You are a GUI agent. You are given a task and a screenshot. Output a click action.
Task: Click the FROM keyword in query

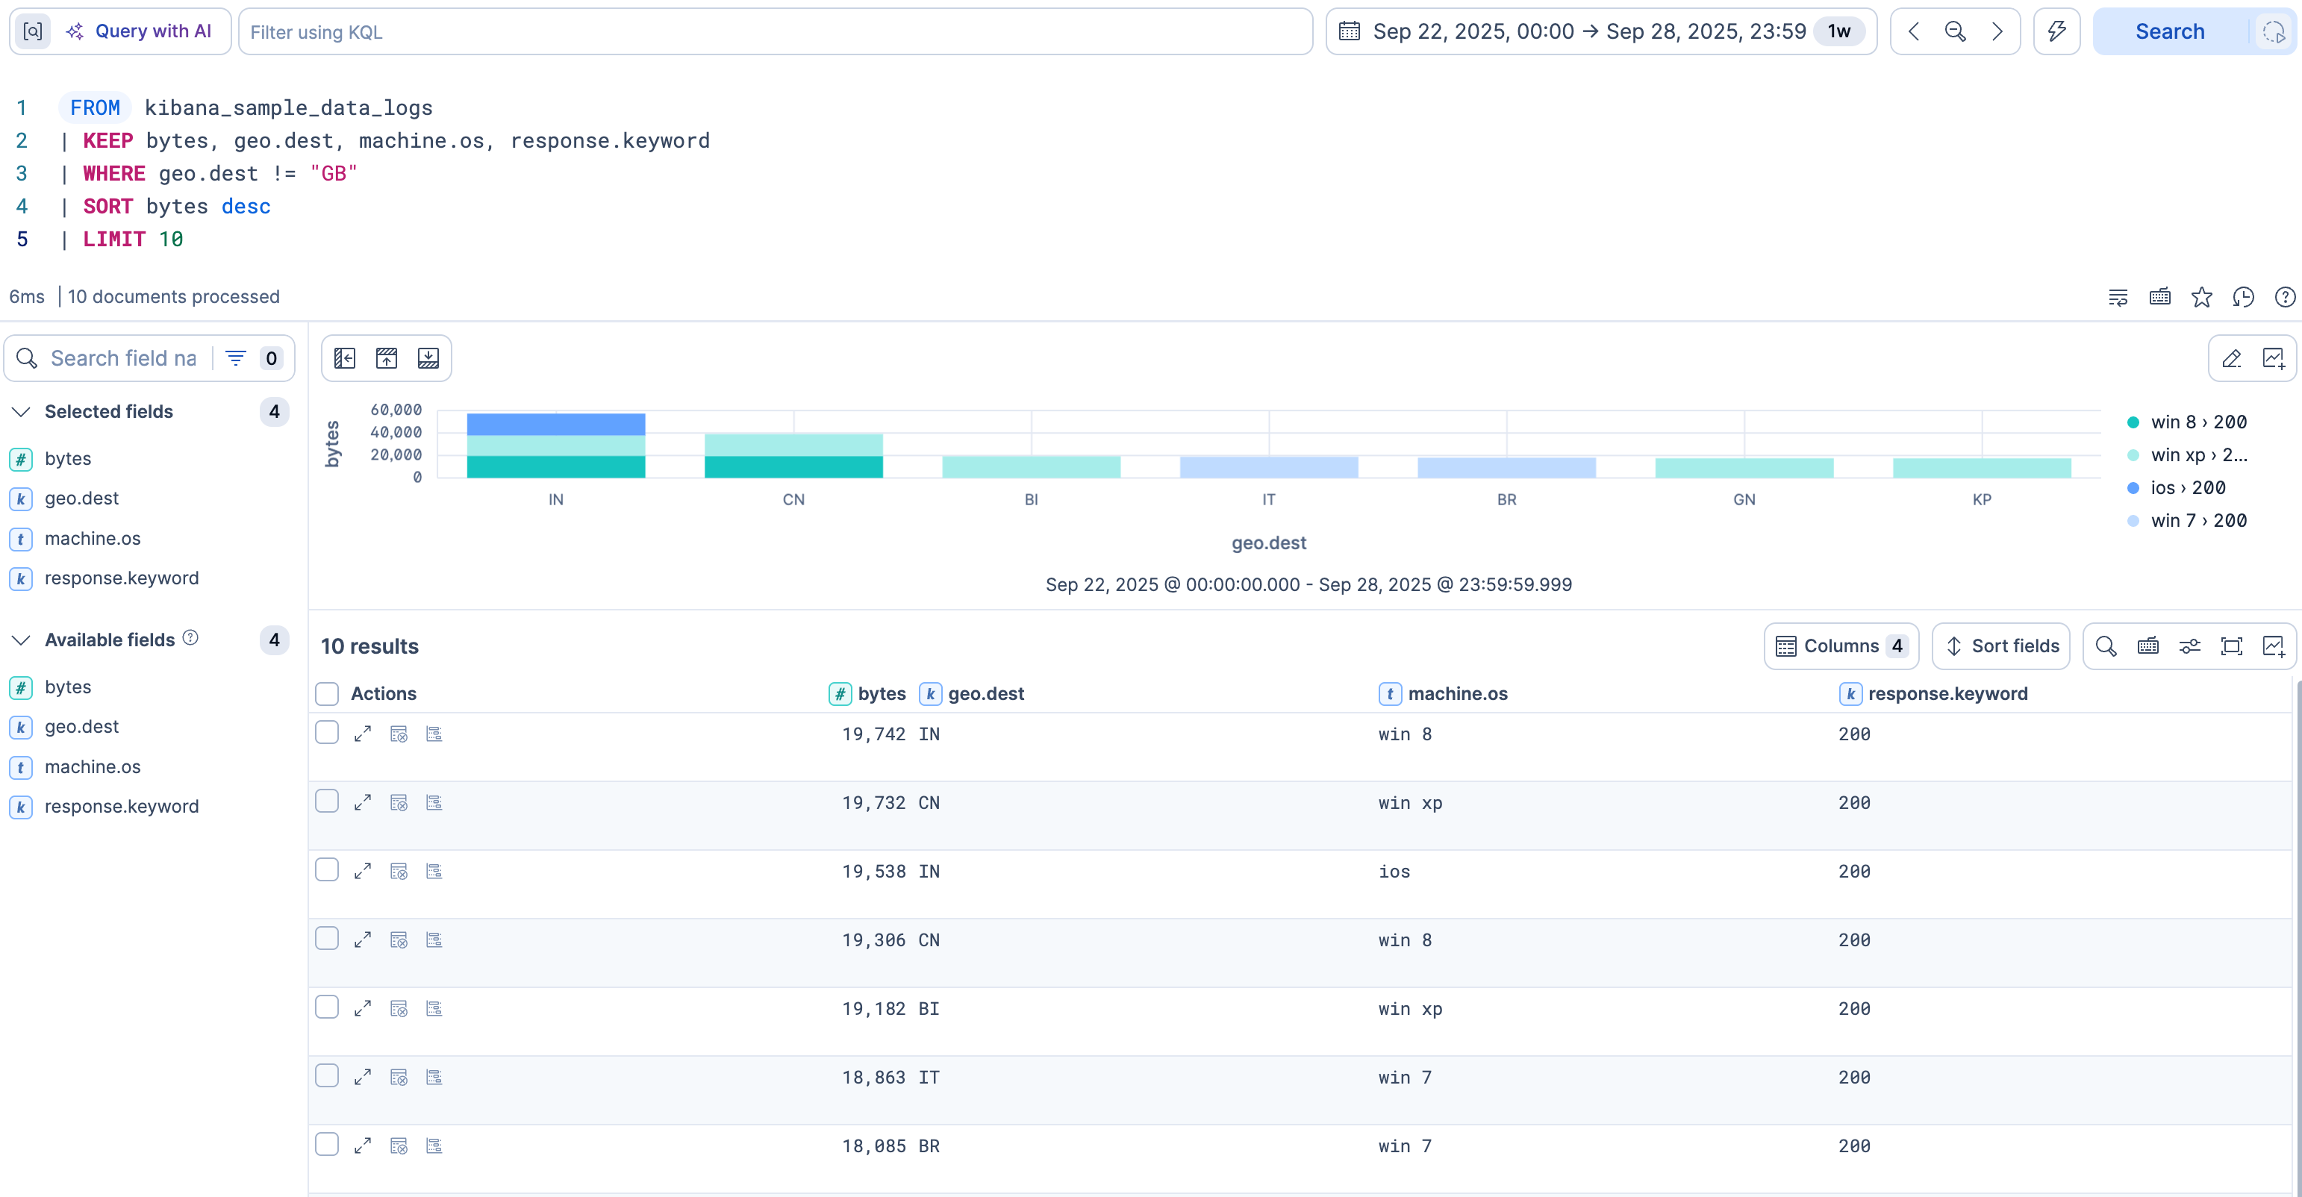pos(95,108)
